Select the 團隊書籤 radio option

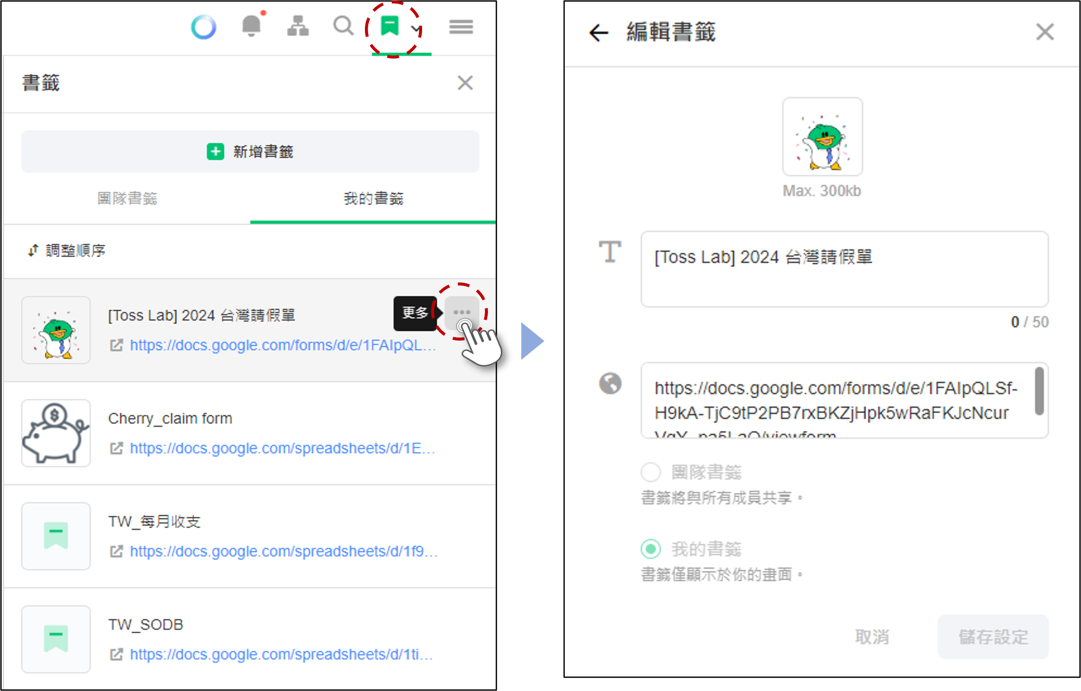click(650, 472)
